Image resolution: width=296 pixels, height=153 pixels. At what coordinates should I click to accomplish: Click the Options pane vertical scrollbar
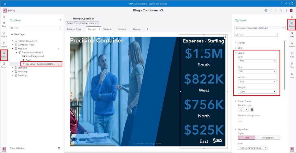285,65
